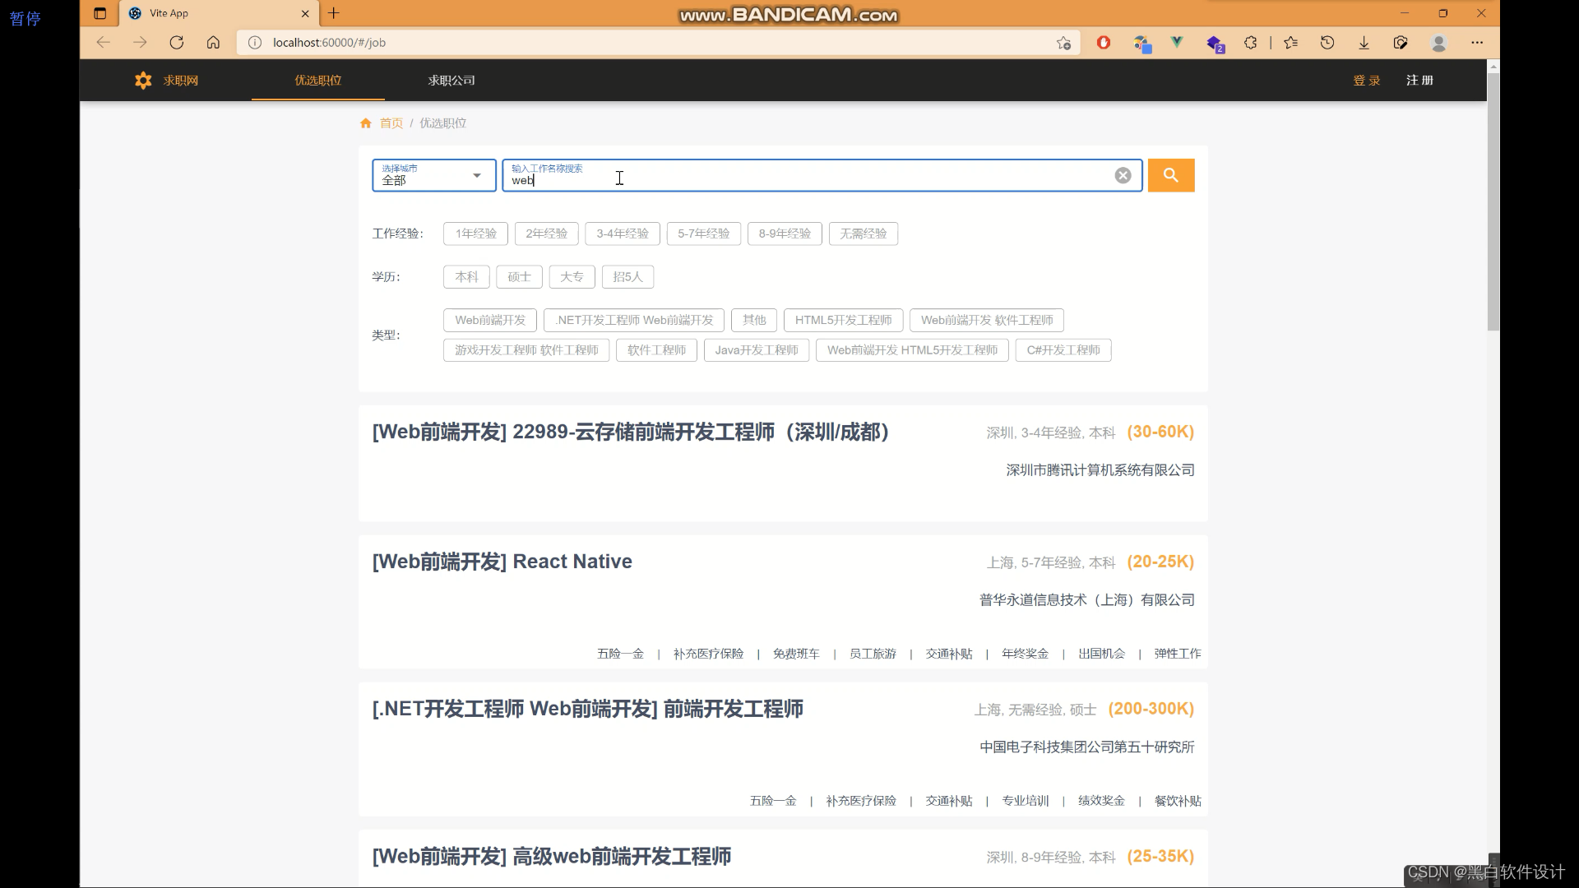This screenshot has width=1579, height=888.
Task: Open a new browser tab with plus
Action: click(x=334, y=13)
